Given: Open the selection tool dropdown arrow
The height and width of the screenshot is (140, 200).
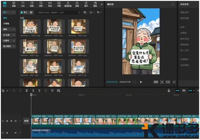Looking at the screenshot, I should tap(7, 91).
